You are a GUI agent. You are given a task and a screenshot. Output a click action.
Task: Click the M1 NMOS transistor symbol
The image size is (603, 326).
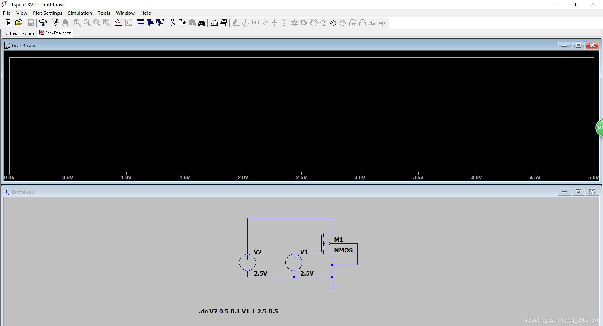[327, 244]
